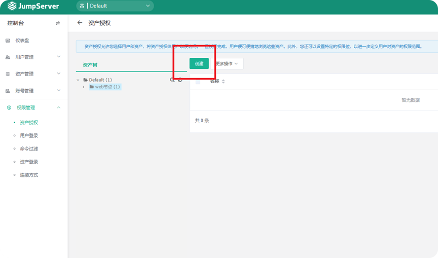Expand the 资产管理 chevron
Screen dimensions: 438x258
click(59, 73)
